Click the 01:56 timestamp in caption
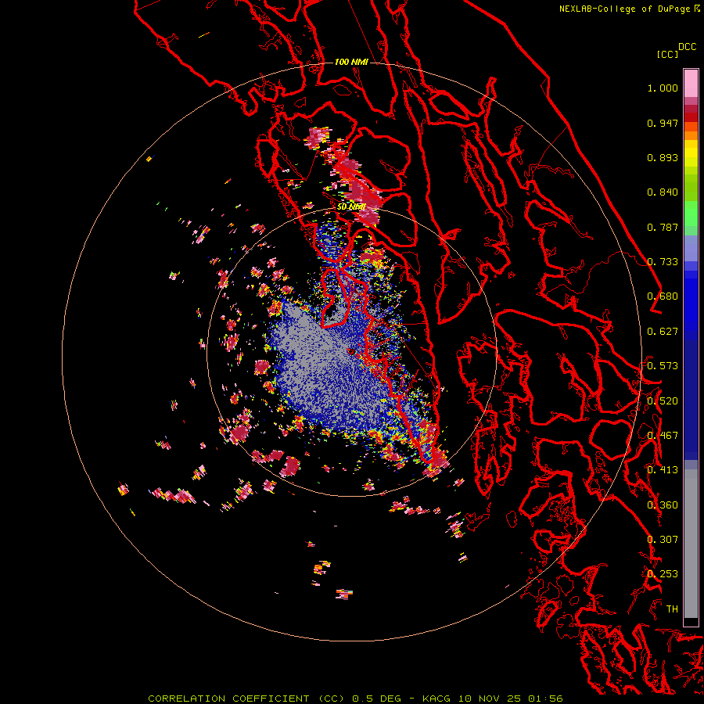704x704 pixels. [x=545, y=699]
